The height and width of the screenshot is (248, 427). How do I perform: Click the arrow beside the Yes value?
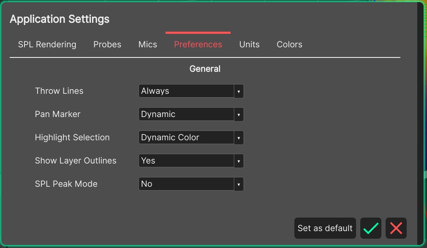[239, 161]
